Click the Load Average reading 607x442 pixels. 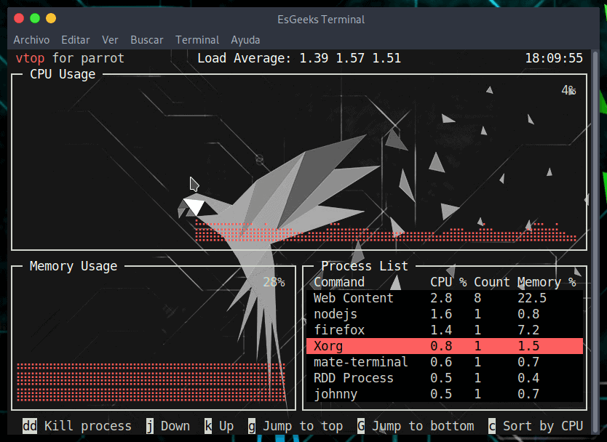(299, 58)
